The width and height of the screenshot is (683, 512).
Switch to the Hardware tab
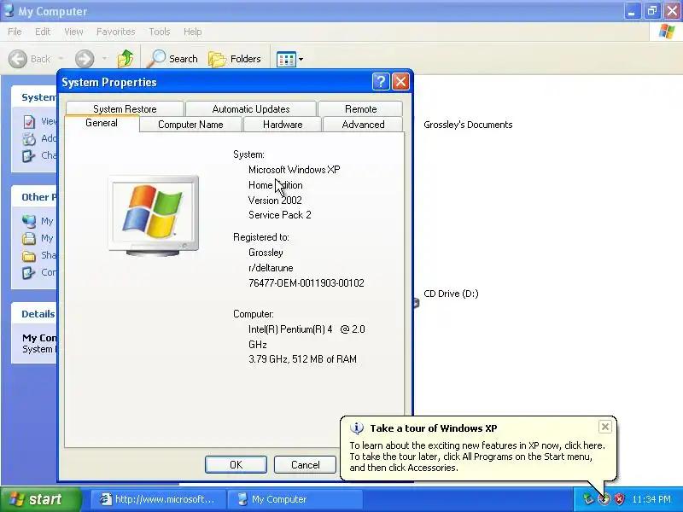click(x=283, y=125)
